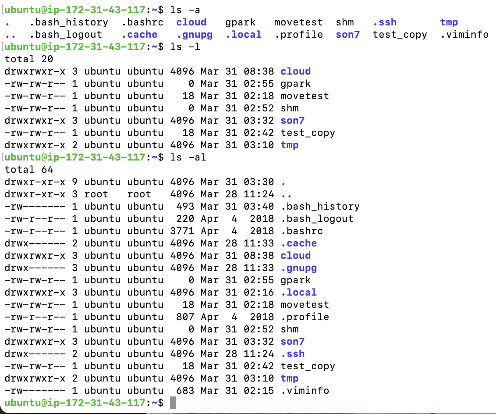
Task: Click the 493 size of .bash_history
Action: [x=185, y=206]
